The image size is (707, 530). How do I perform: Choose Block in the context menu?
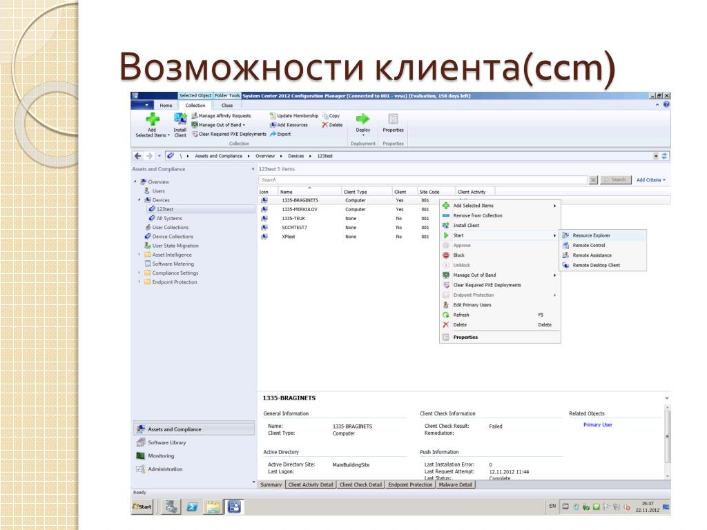coord(500,255)
